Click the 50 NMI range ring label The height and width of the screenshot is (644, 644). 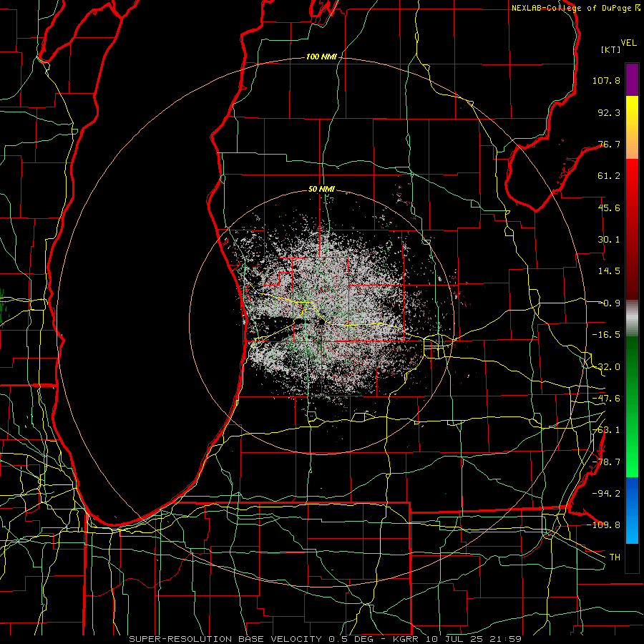321,190
